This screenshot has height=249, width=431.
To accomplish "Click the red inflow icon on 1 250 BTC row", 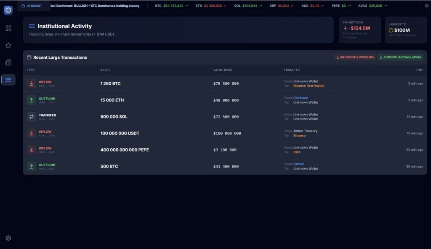I will [x=32, y=84].
